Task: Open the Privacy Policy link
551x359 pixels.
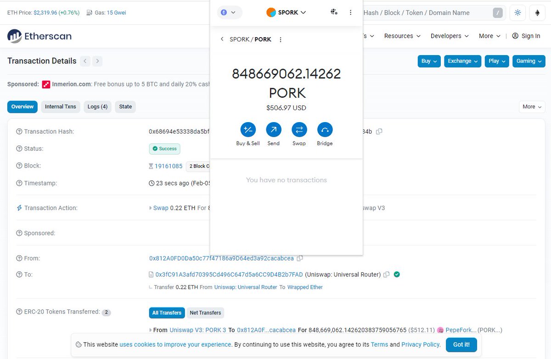Action: tap(421, 344)
